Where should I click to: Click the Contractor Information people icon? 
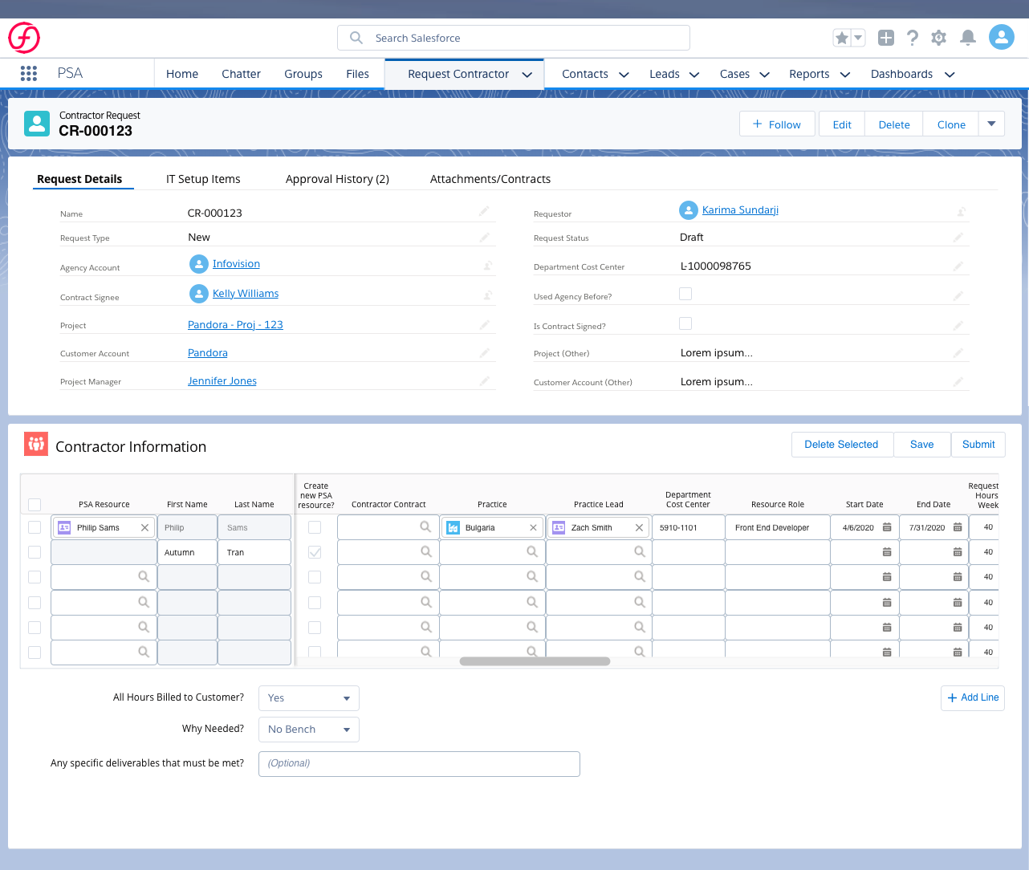pyautogui.click(x=36, y=444)
